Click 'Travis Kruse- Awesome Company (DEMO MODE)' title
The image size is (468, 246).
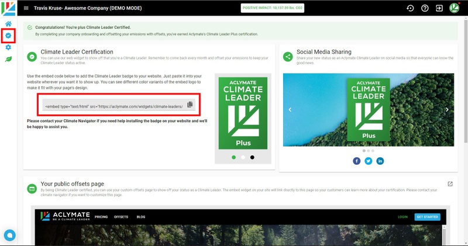(x=88, y=8)
